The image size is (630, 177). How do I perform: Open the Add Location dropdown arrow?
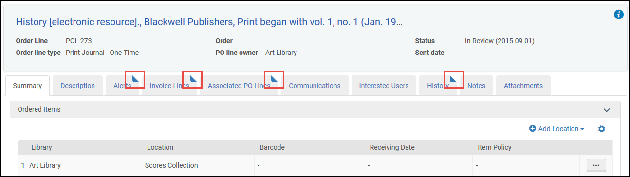pyautogui.click(x=582, y=129)
